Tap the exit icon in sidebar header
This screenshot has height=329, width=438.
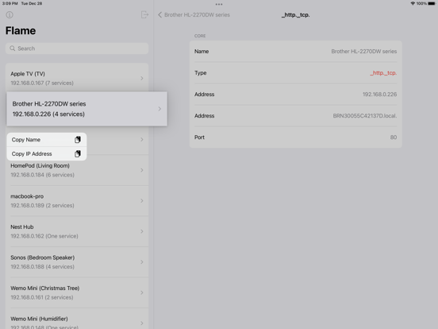pos(144,14)
